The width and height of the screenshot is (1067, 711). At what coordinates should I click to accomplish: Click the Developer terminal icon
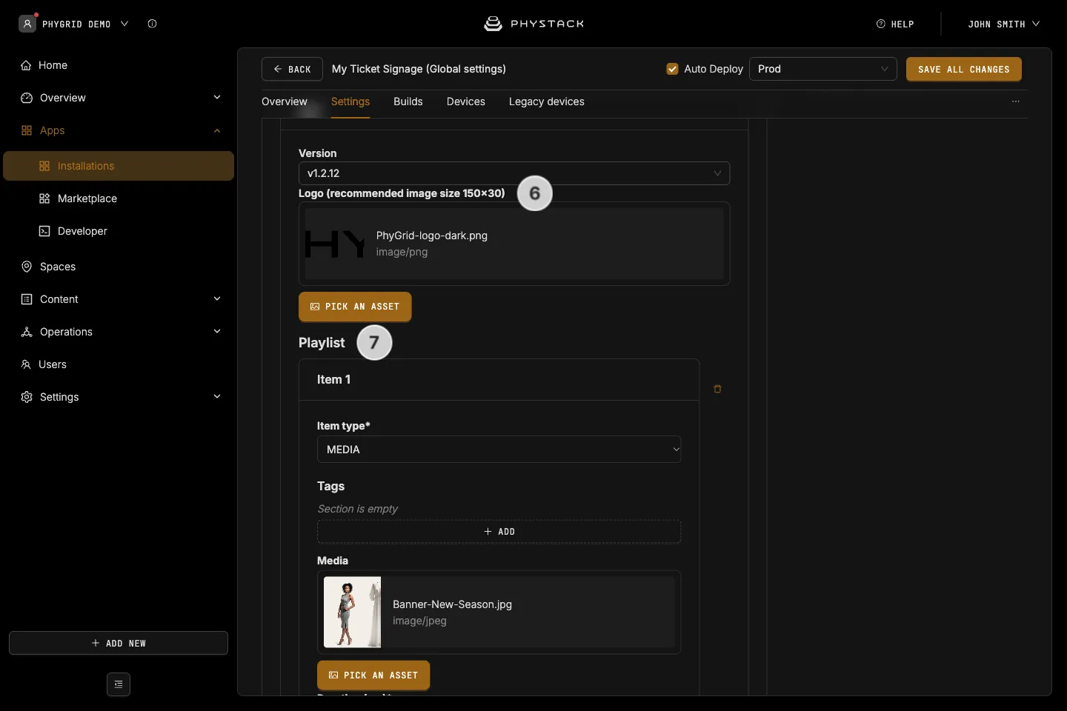click(44, 231)
